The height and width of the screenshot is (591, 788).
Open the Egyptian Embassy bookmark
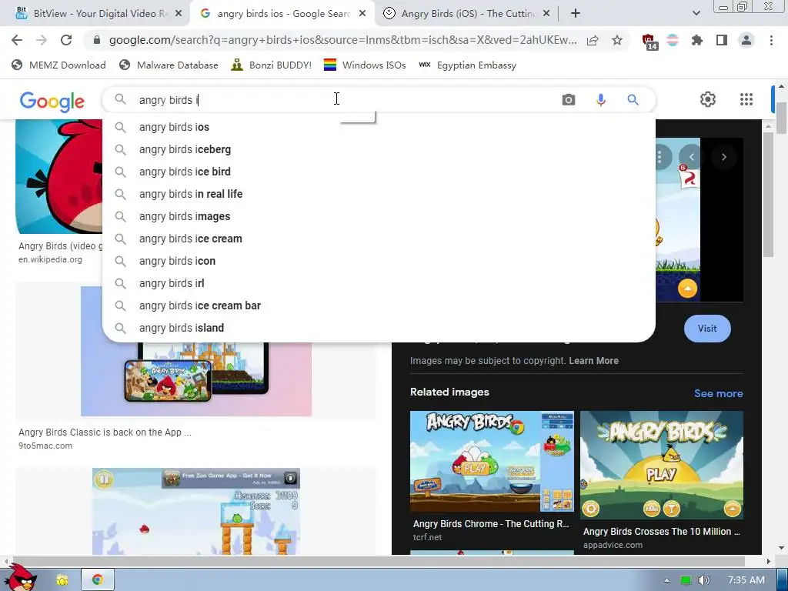[467, 65]
